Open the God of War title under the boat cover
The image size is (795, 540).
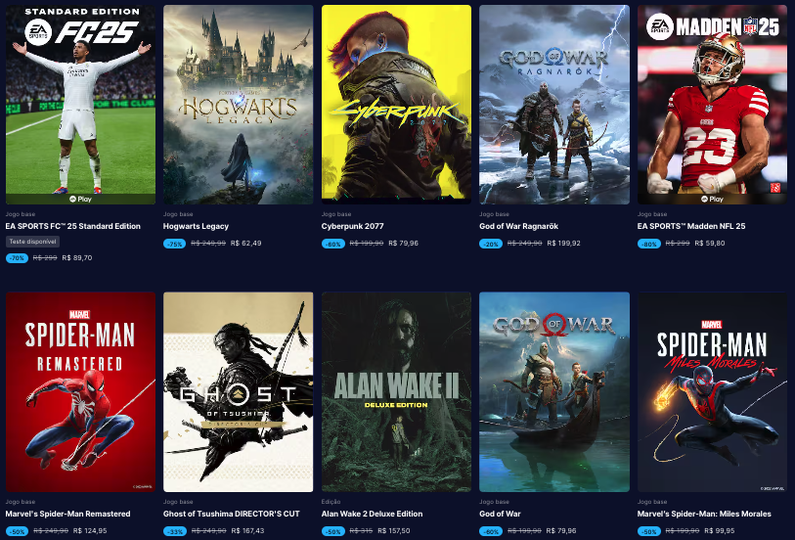pyautogui.click(x=500, y=514)
